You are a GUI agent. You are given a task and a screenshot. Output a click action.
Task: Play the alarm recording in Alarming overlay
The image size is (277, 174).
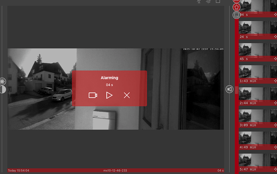(109, 95)
